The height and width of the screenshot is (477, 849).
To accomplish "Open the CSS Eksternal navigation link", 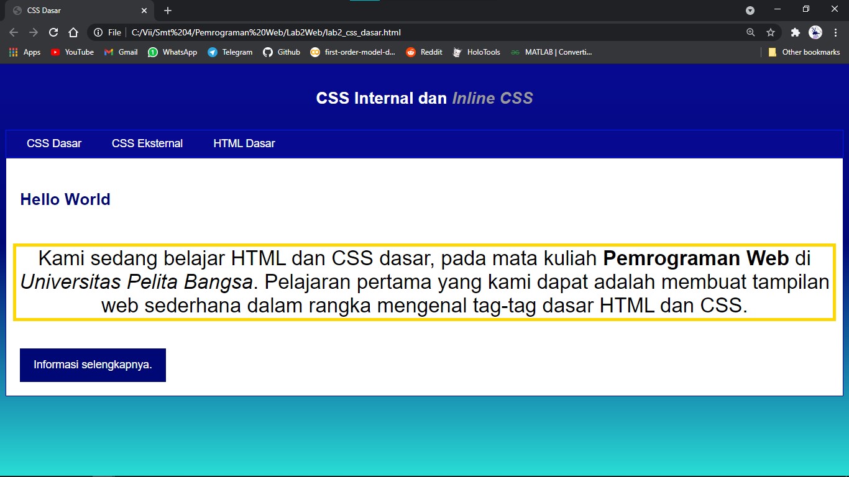I will [147, 143].
